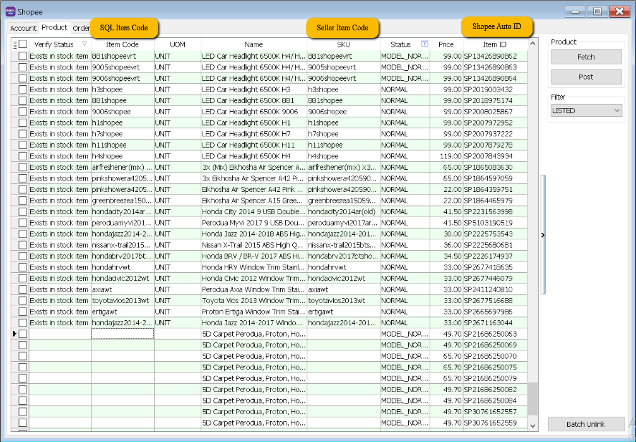Screen dimensions: 636x442
Task: Tick the checkbox for ertigawt row
Action: point(23,312)
